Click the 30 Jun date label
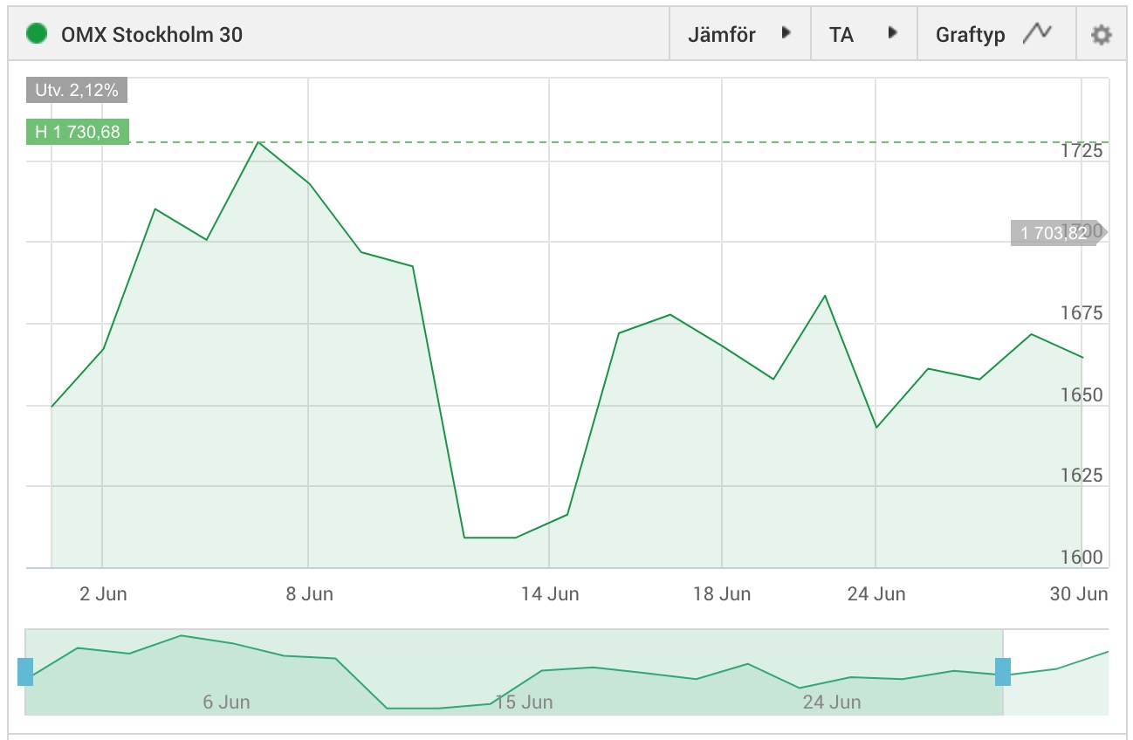The image size is (1133, 740). coord(1079,594)
